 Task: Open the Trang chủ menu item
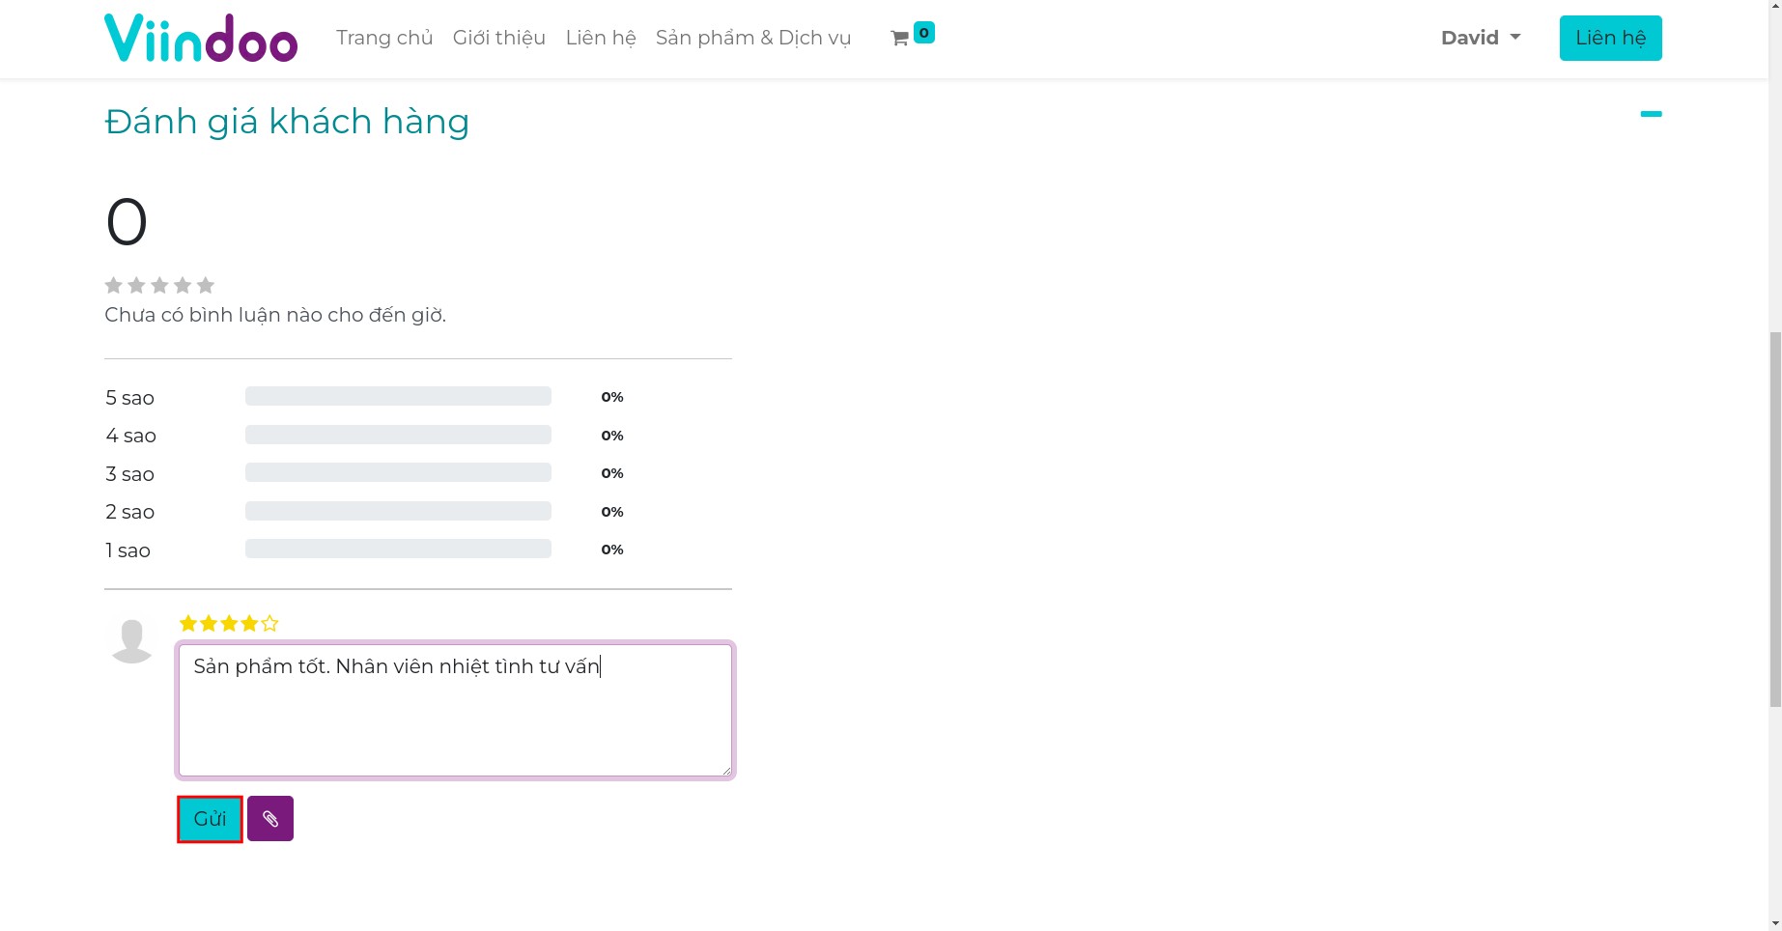click(x=384, y=38)
